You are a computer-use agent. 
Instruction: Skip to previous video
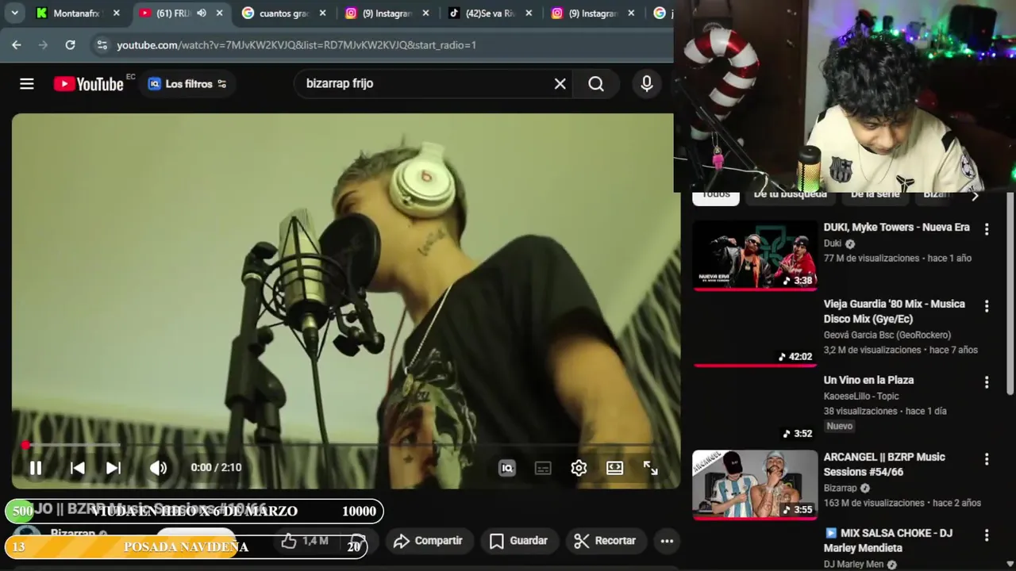tap(77, 468)
